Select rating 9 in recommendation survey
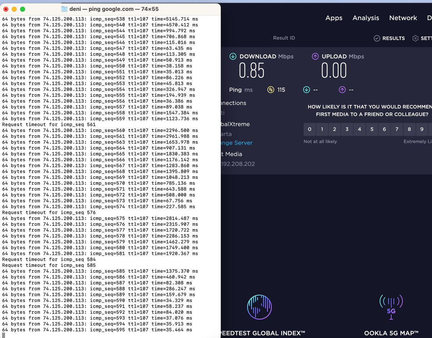 (x=422, y=129)
